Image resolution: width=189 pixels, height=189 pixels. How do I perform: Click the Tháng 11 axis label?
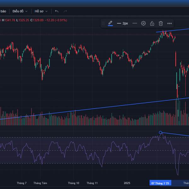[92, 183]
